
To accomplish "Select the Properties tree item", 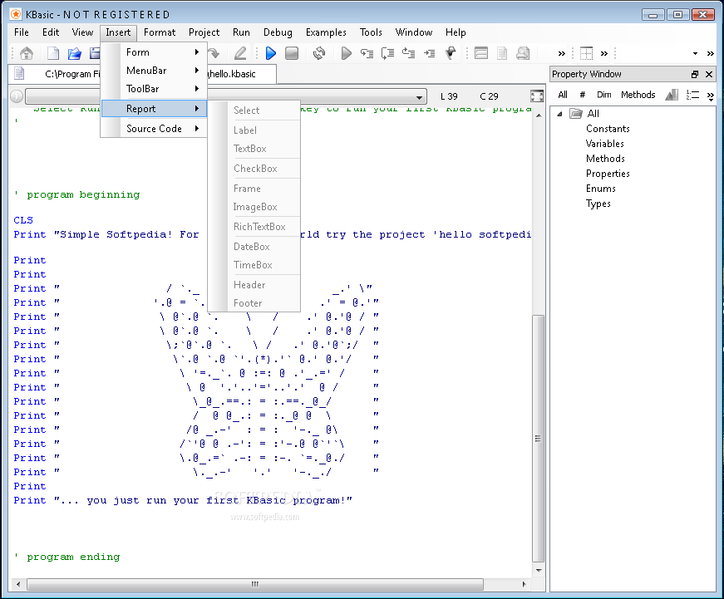I will click(608, 174).
